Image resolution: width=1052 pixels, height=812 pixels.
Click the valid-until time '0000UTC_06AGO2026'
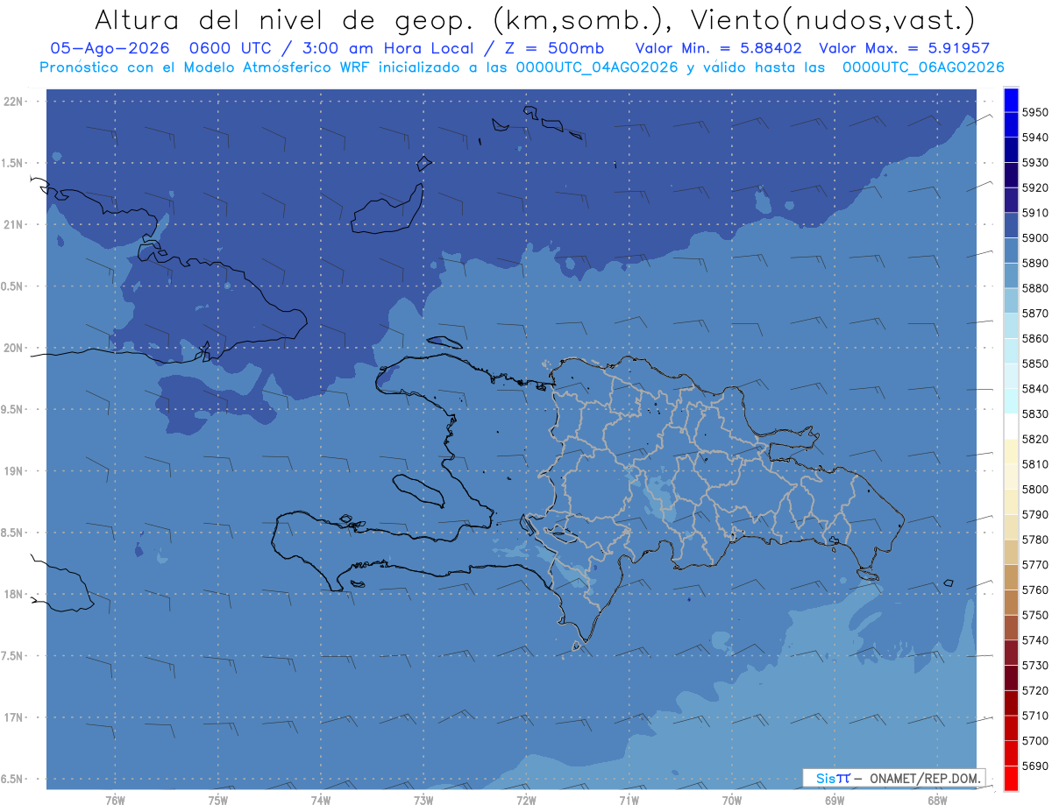coord(923,67)
